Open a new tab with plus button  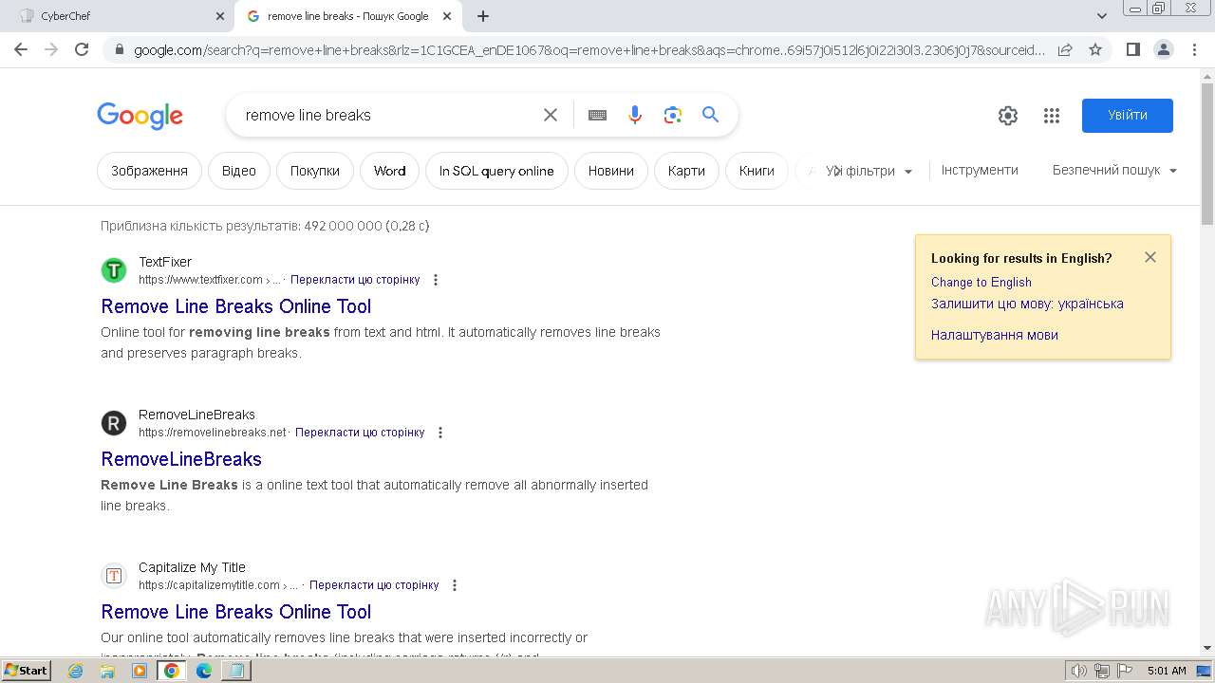click(483, 16)
